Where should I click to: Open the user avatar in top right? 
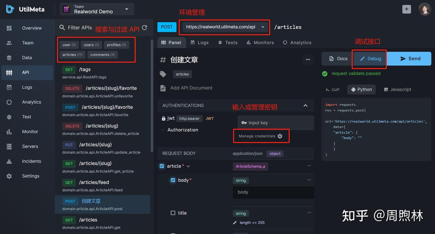pos(425,9)
